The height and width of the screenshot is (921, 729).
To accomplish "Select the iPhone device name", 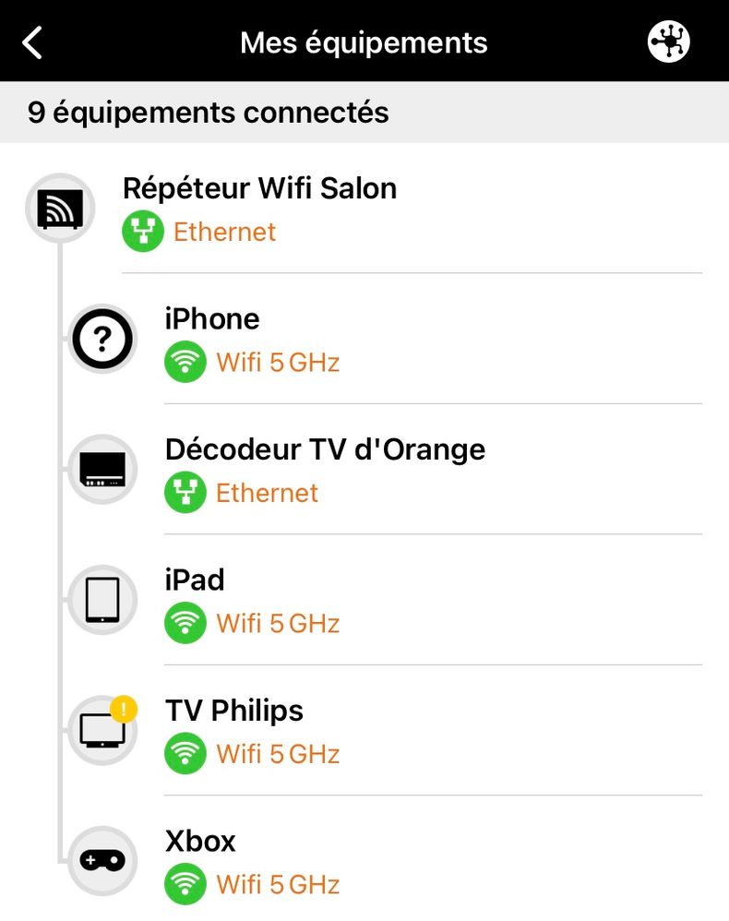I will (x=212, y=319).
